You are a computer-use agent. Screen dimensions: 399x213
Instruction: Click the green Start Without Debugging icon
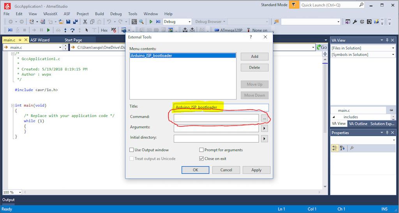[151, 21]
